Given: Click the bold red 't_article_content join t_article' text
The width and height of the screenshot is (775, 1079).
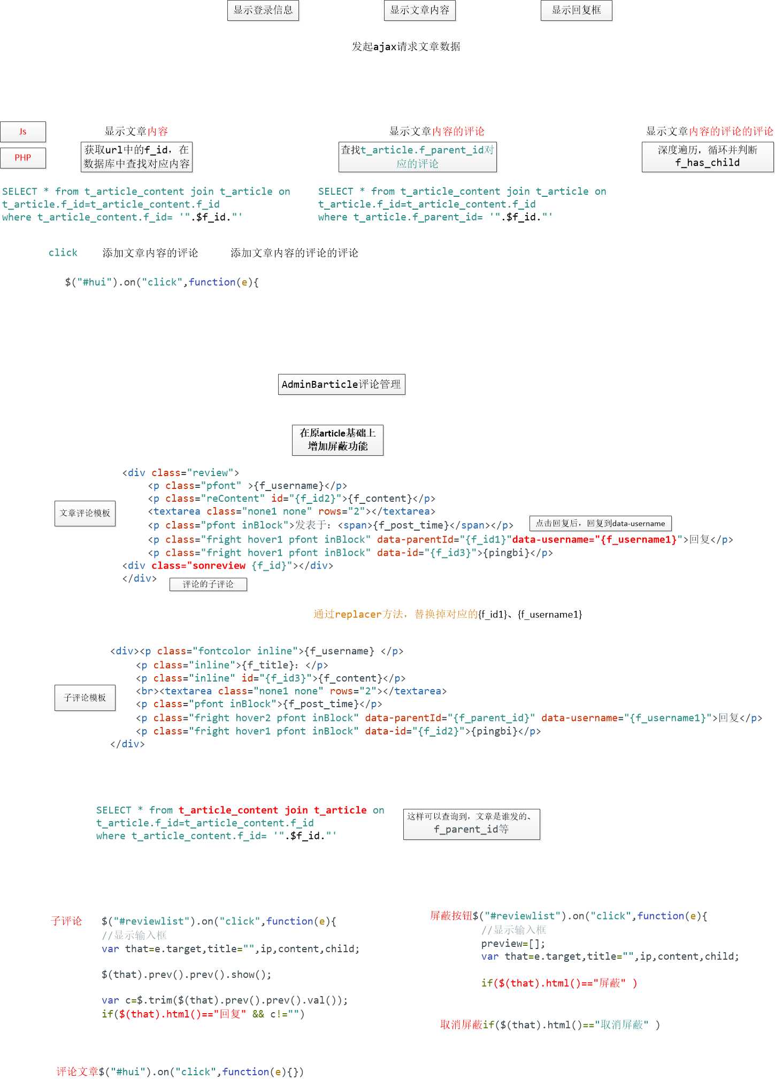Looking at the screenshot, I should point(273,810).
